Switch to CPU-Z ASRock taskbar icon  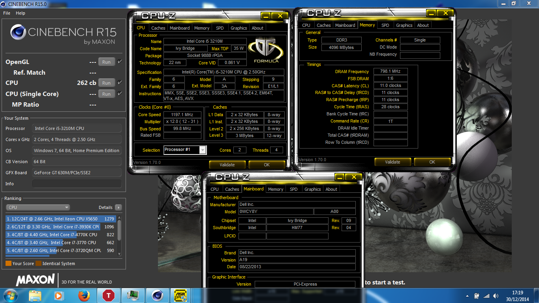click(x=181, y=295)
